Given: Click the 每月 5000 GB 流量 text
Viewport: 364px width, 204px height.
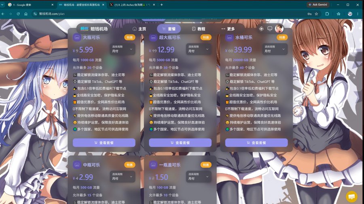Looking at the screenshot, I should click(x=163, y=60).
